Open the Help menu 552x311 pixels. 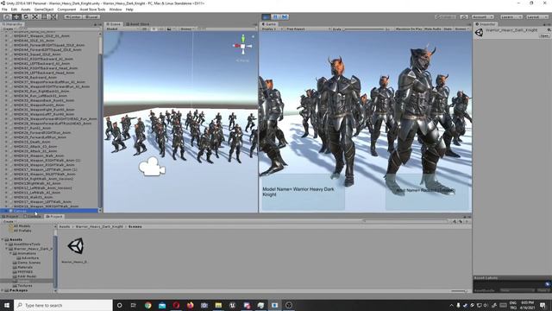pos(129,10)
